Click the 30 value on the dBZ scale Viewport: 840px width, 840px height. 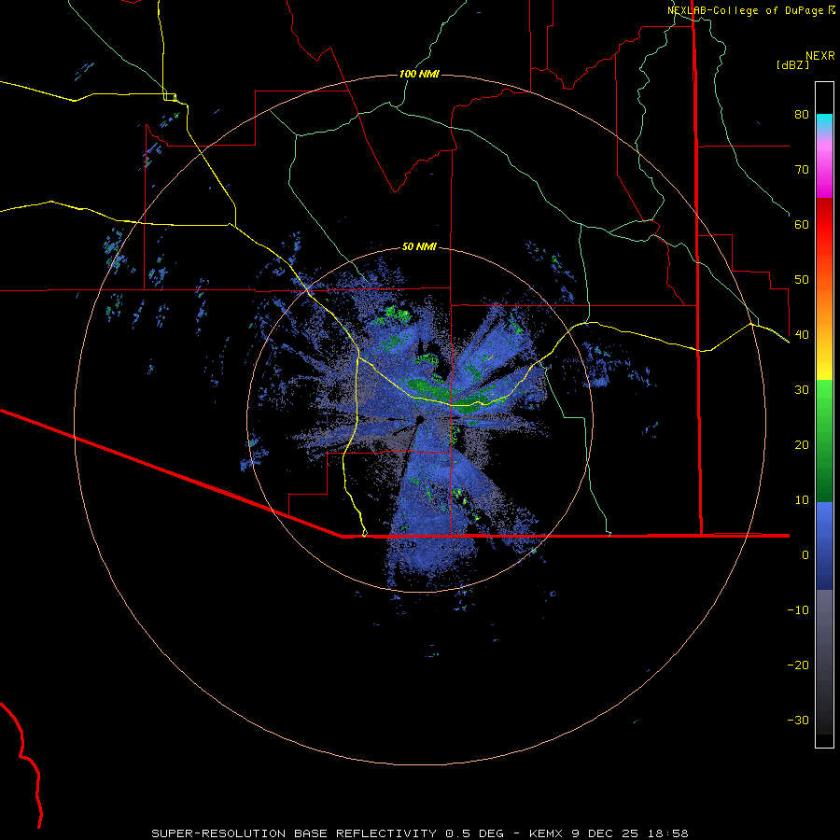[802, 390]
